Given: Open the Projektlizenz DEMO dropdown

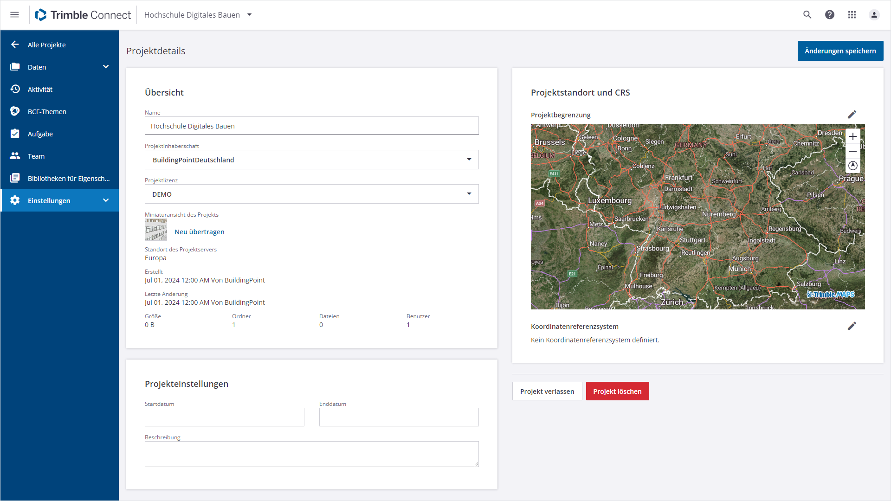Looking at the screenshot, I should click(469, 194).
